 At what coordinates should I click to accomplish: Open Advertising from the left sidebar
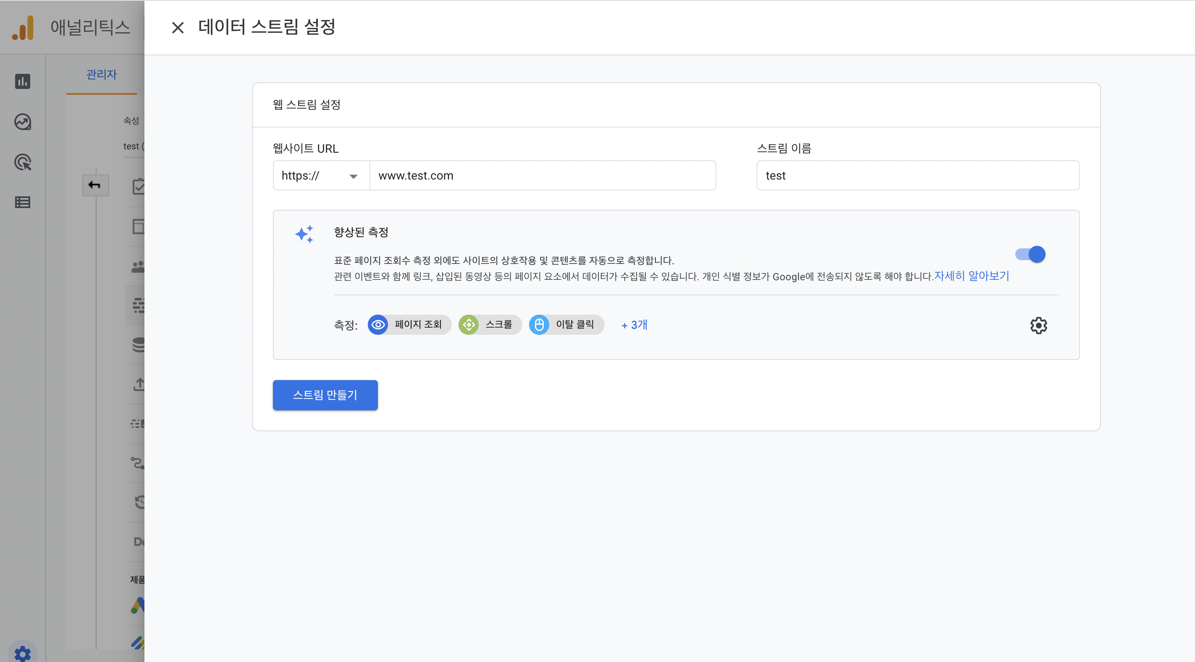tap(22, 162)
